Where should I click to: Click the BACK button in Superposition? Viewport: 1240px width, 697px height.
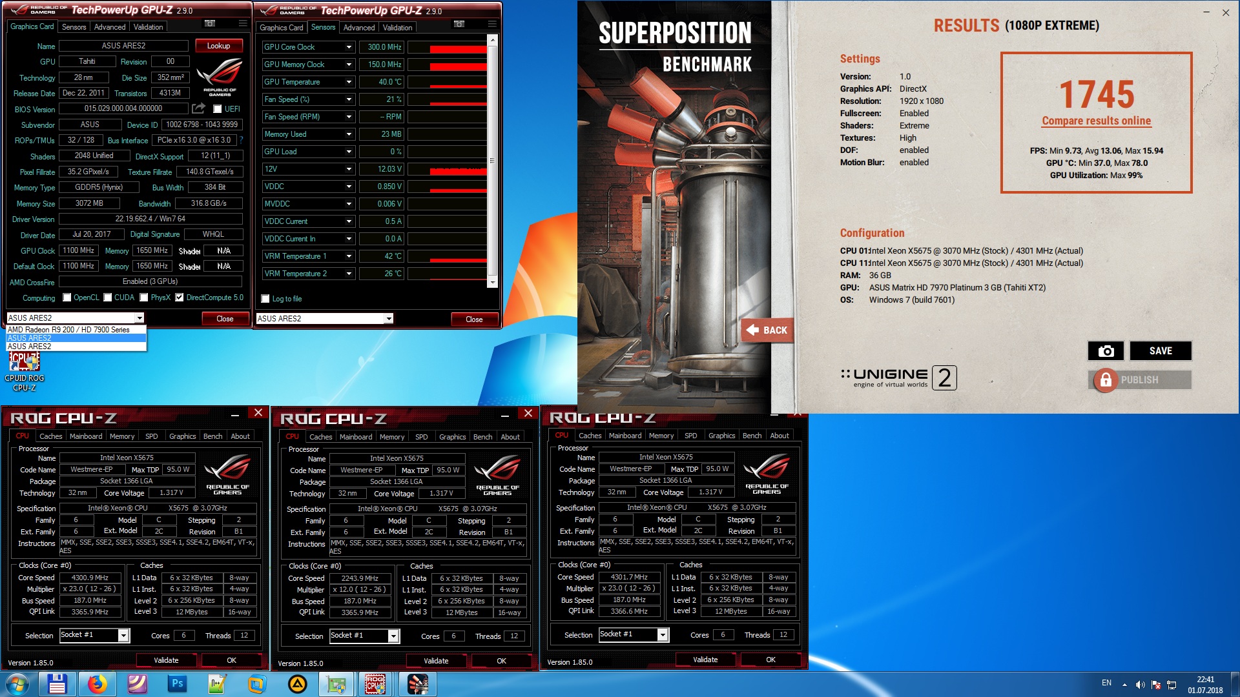coord(767,330)
